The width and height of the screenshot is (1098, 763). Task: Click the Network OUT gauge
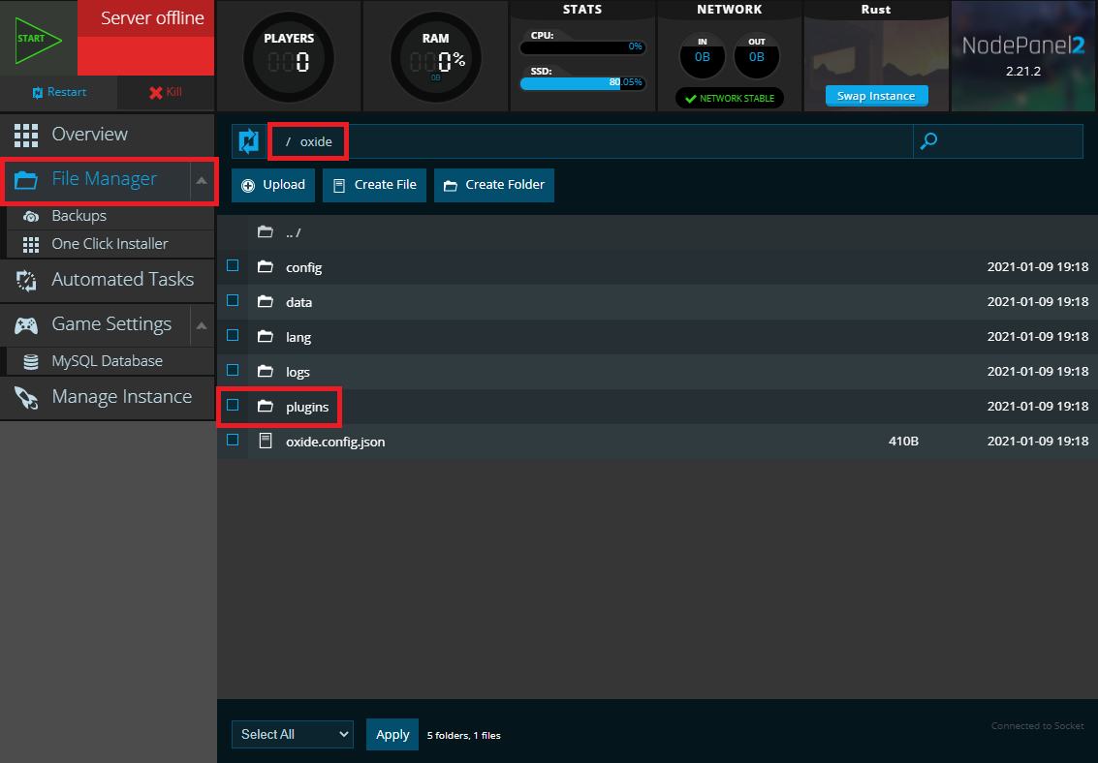(x=756, y=56)
